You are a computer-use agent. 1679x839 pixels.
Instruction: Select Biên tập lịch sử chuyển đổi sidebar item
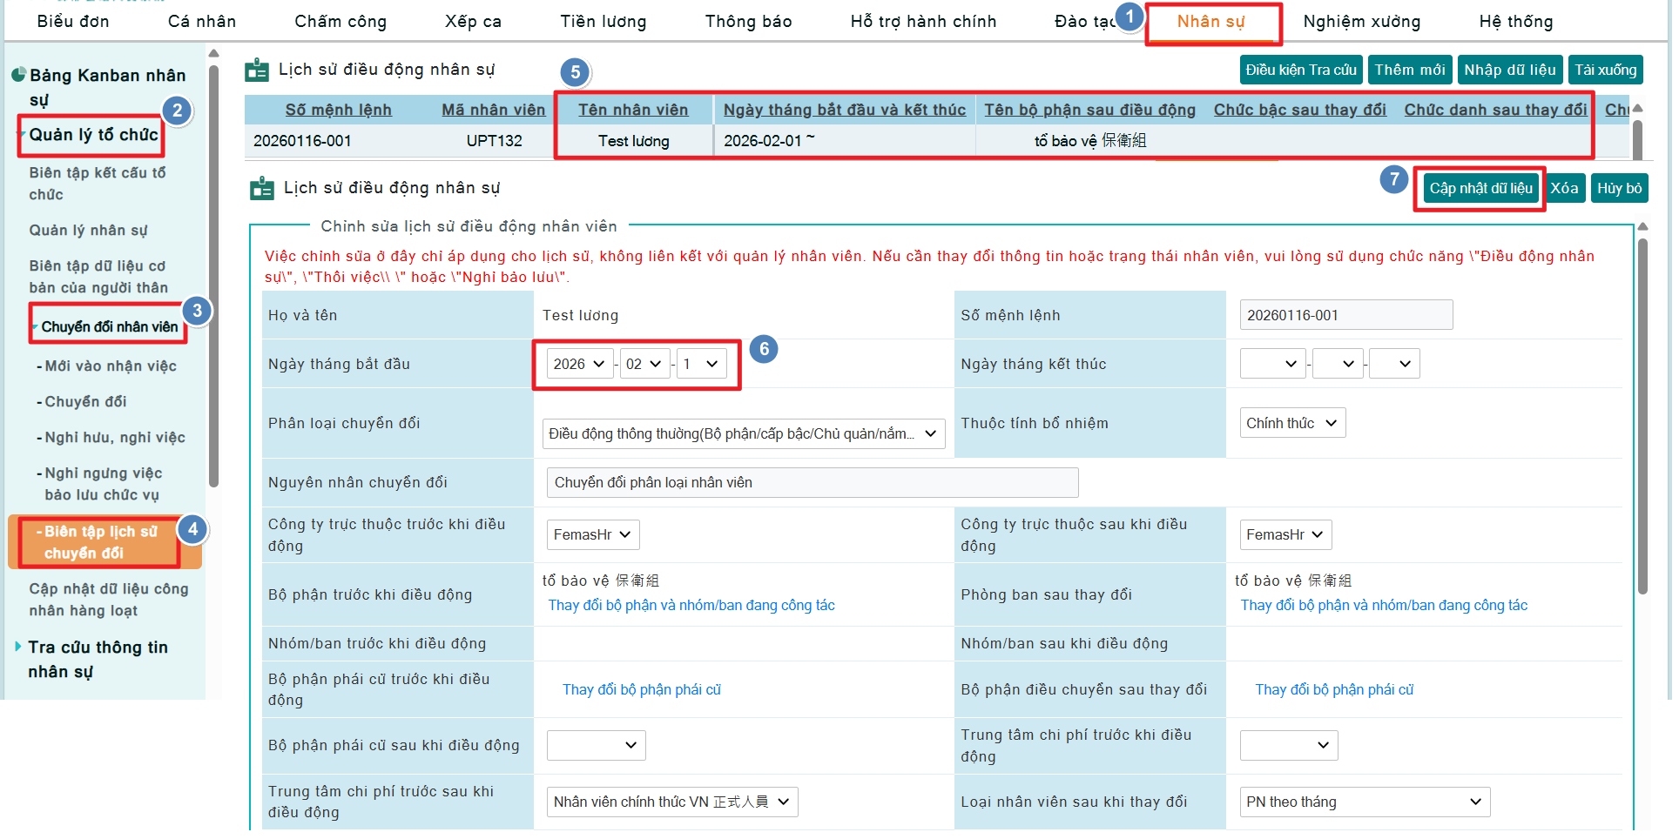(100, 542)
